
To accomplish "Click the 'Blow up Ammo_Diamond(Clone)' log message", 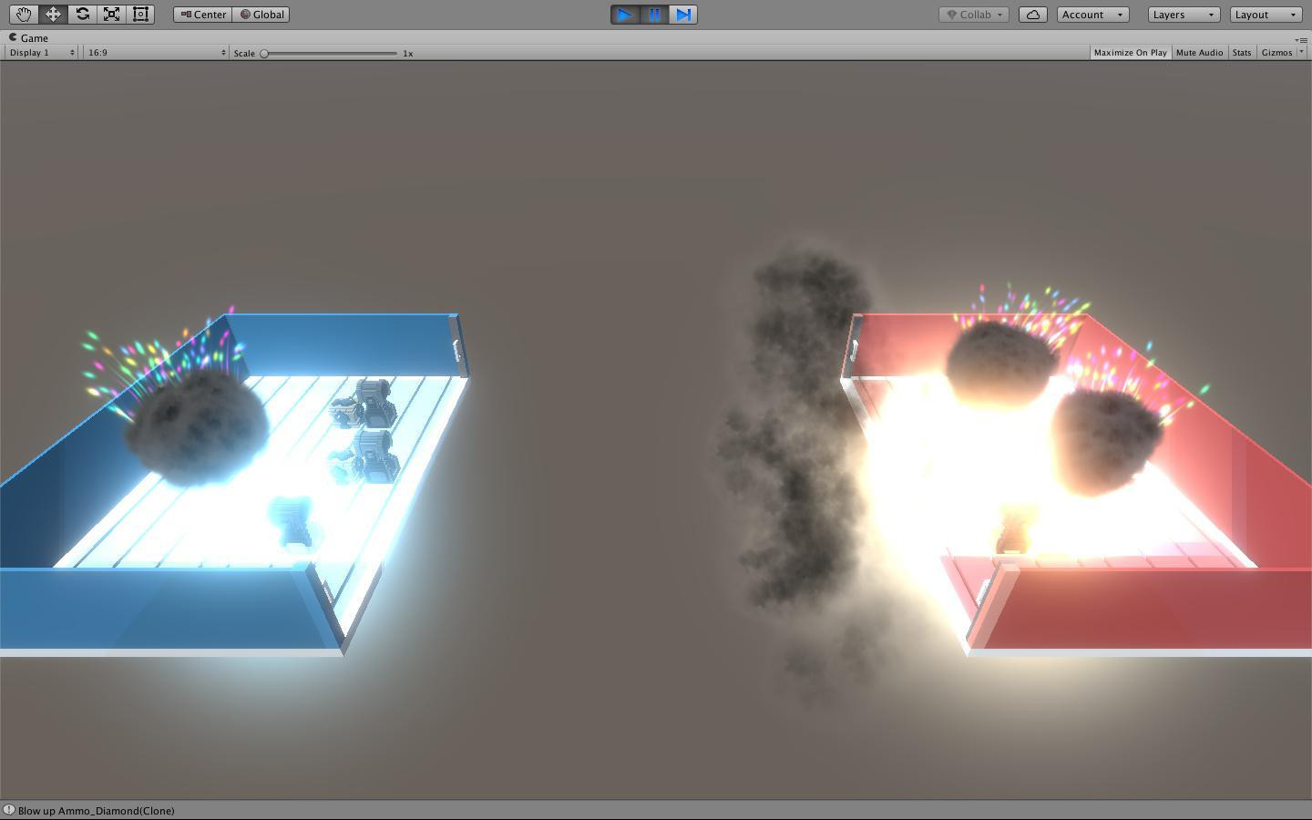I will click(97, 811).
